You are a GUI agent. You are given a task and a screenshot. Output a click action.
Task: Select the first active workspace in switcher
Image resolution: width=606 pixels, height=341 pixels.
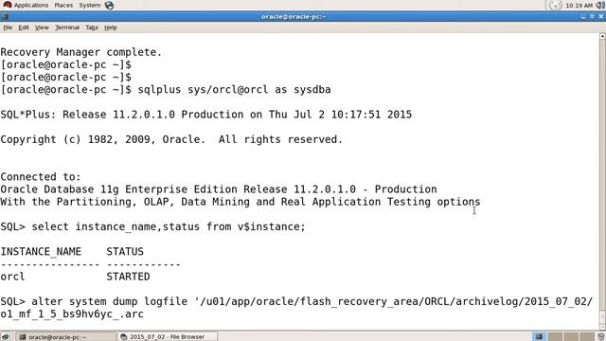(x=539, y=337)
